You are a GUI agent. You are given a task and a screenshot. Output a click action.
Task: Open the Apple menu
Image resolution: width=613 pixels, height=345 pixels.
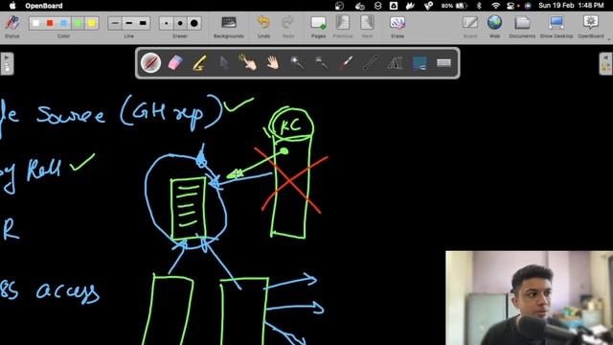(12, 6)
